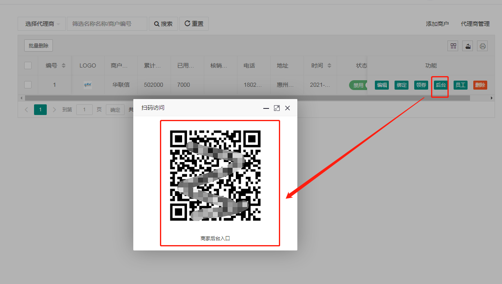502x284 pixels.
Task: Minimize the 扫码访问 dialog
Action: [x=266, y=108]
